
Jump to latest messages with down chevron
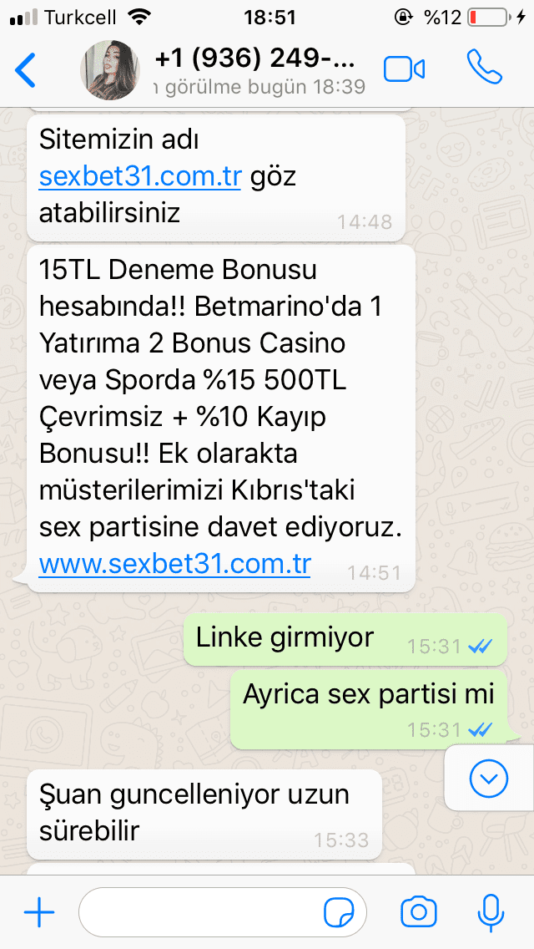tap(489, 778)
